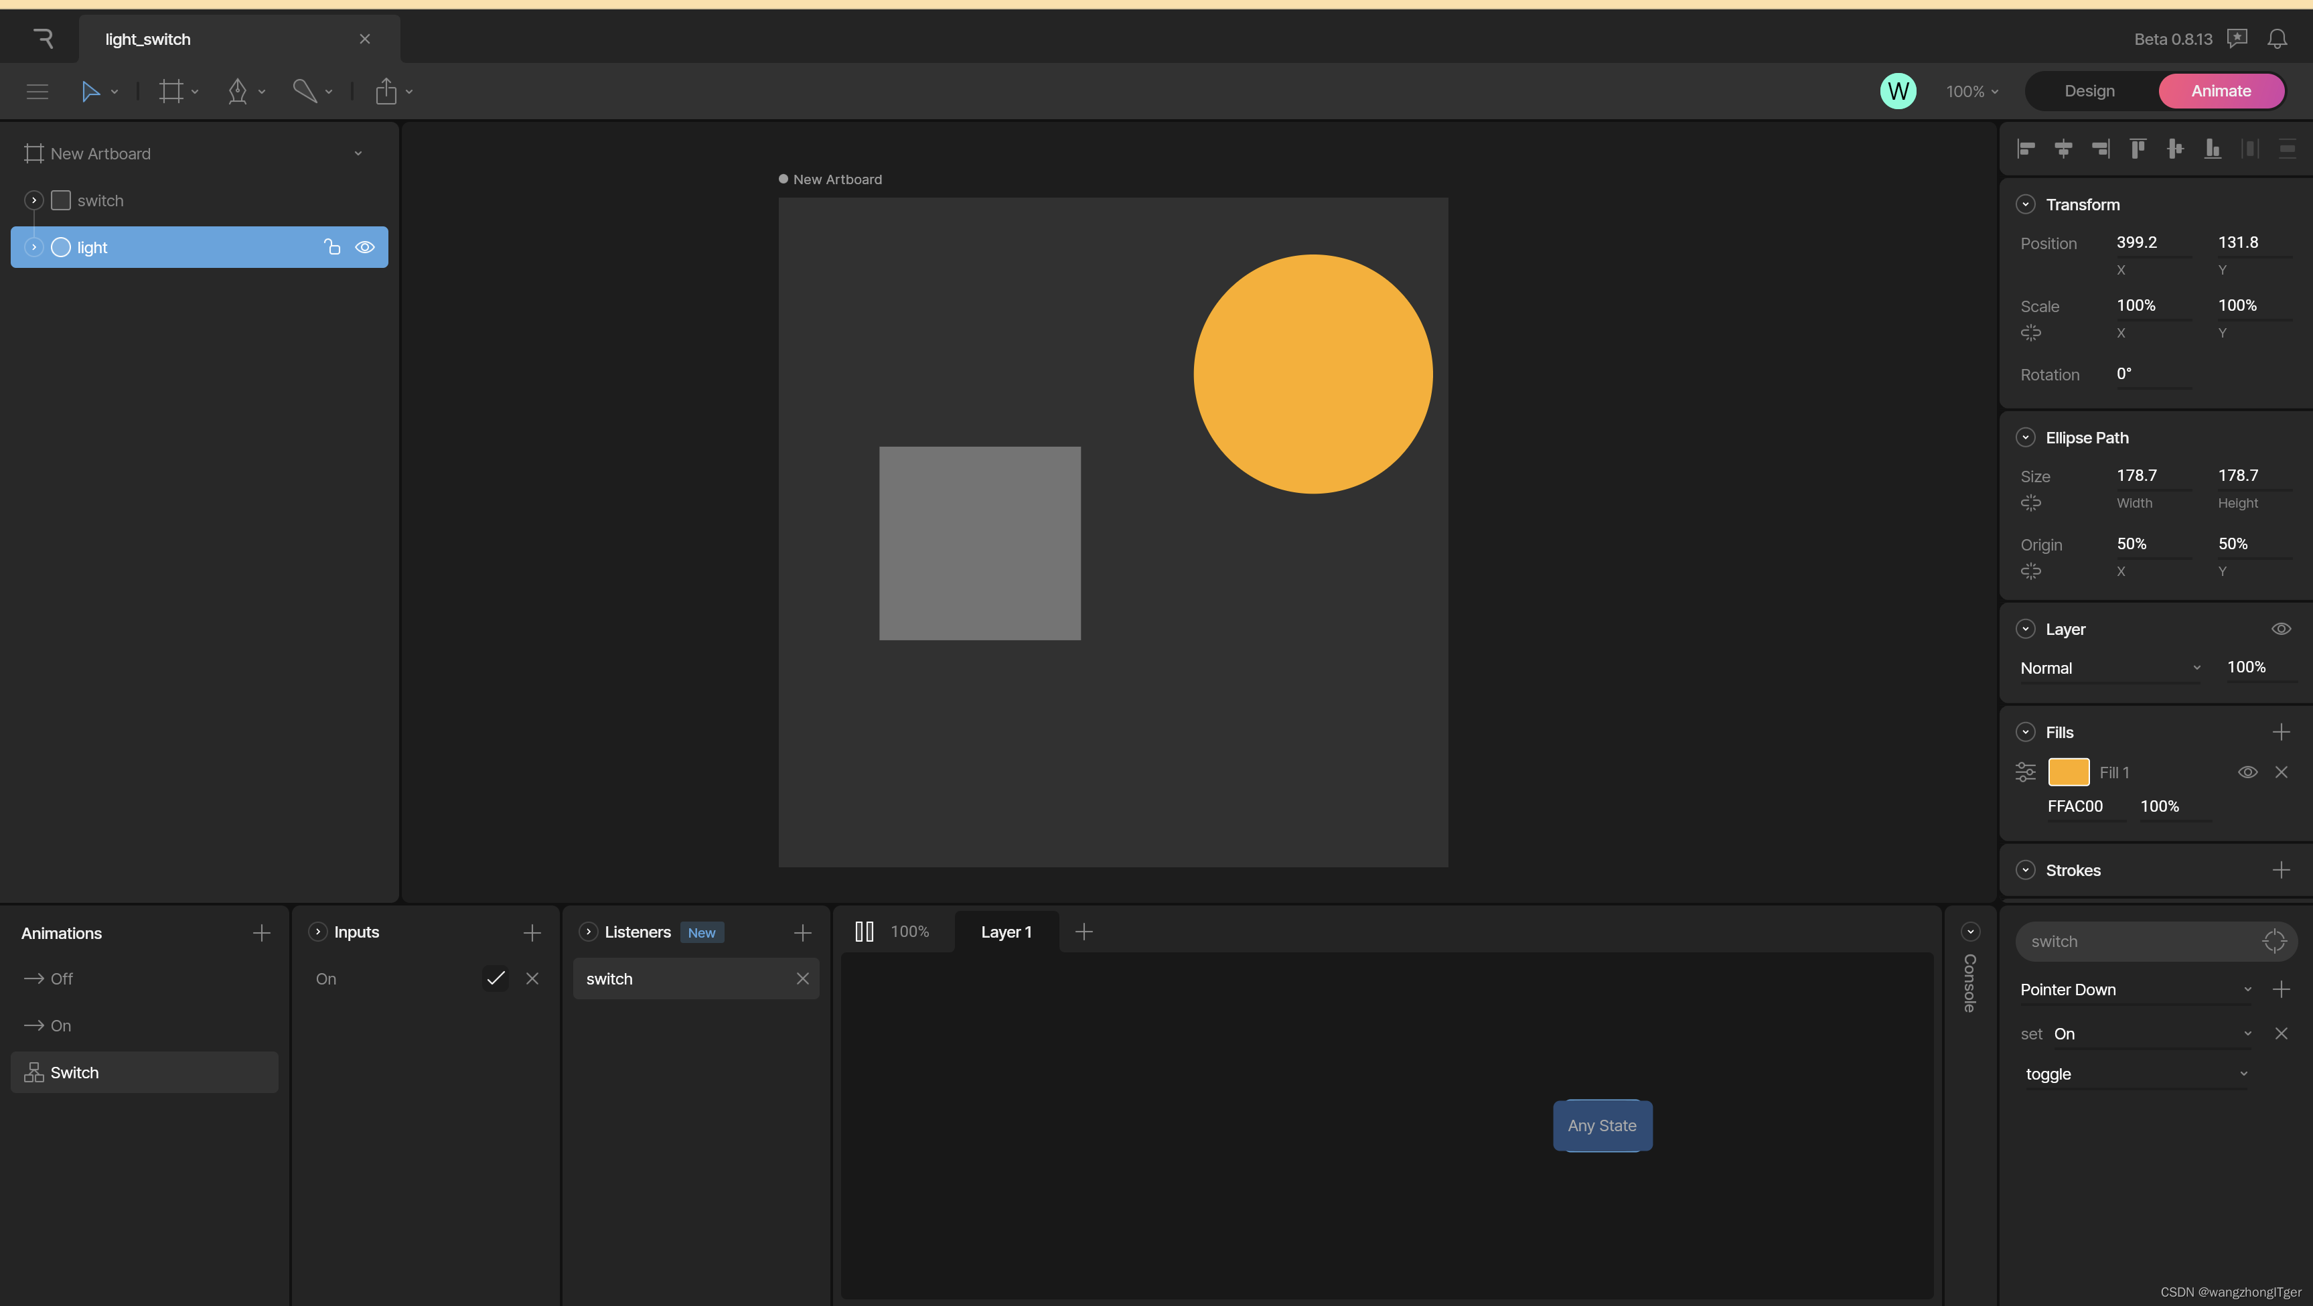Select the Artboard tool
Screen dimensions: 2313x1306
tap(171, 90)
